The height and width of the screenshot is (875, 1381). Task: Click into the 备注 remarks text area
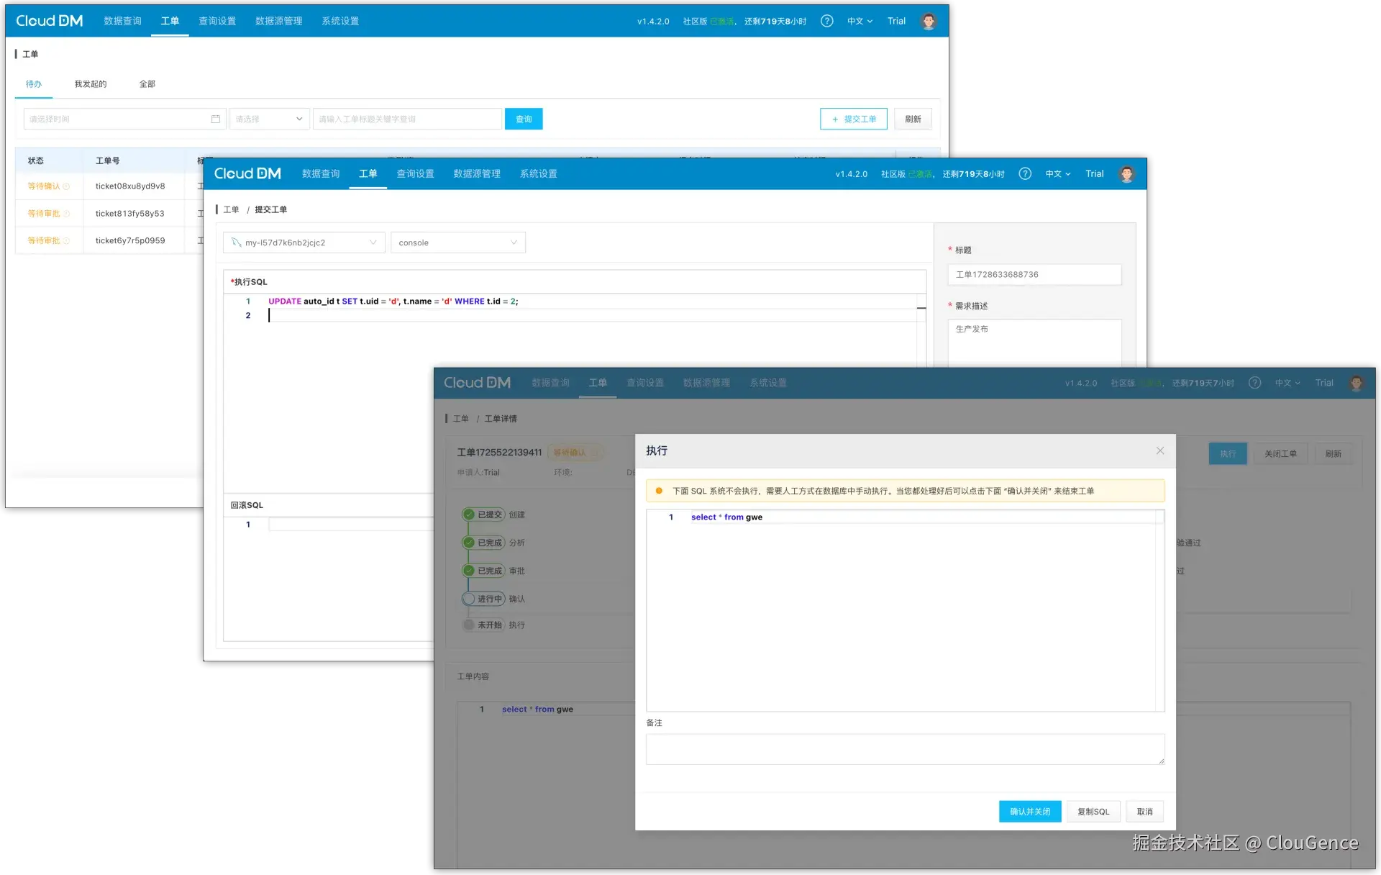click(904, 749)
